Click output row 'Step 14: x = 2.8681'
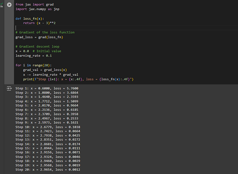238x174 pixels. pyautogui.click(x=48, y=144)
